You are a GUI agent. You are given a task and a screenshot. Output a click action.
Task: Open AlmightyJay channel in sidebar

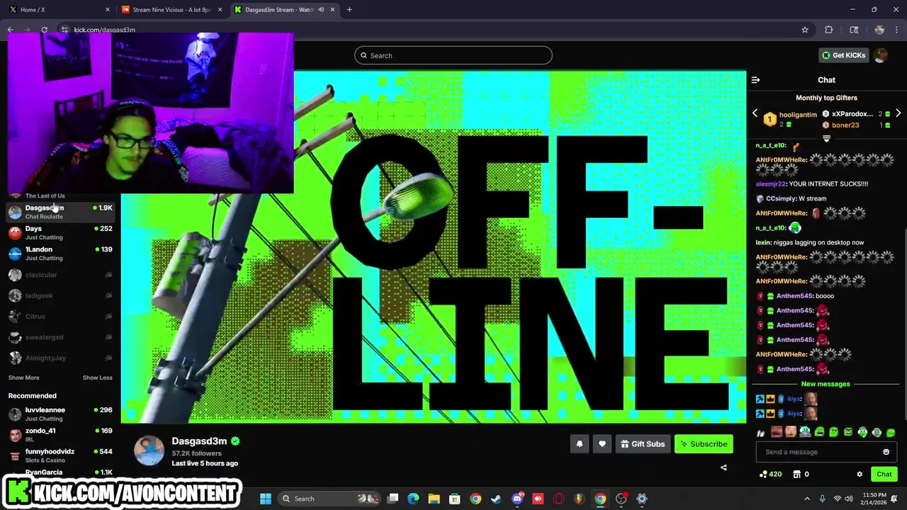(x=60, y=358)
